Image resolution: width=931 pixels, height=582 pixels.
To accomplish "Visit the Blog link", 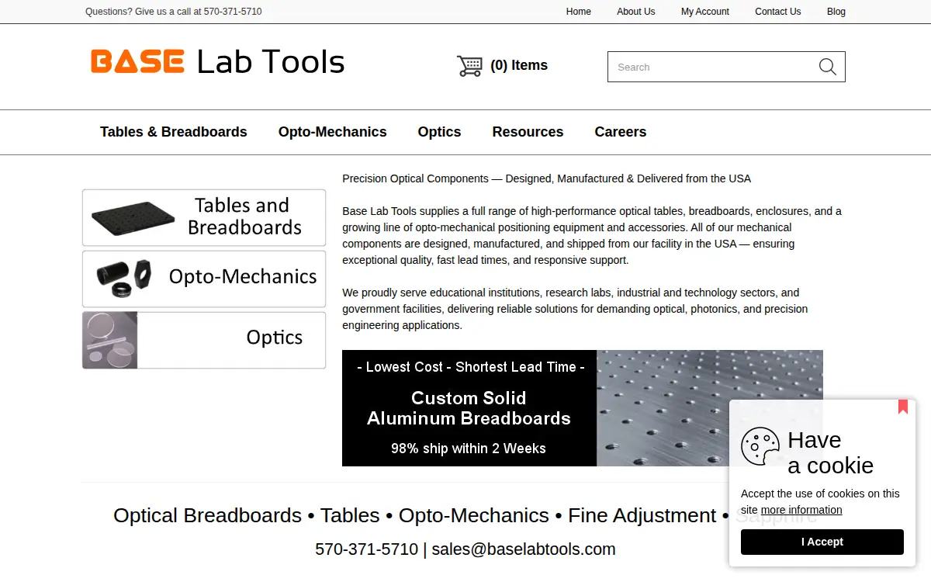I will [836, 12].
